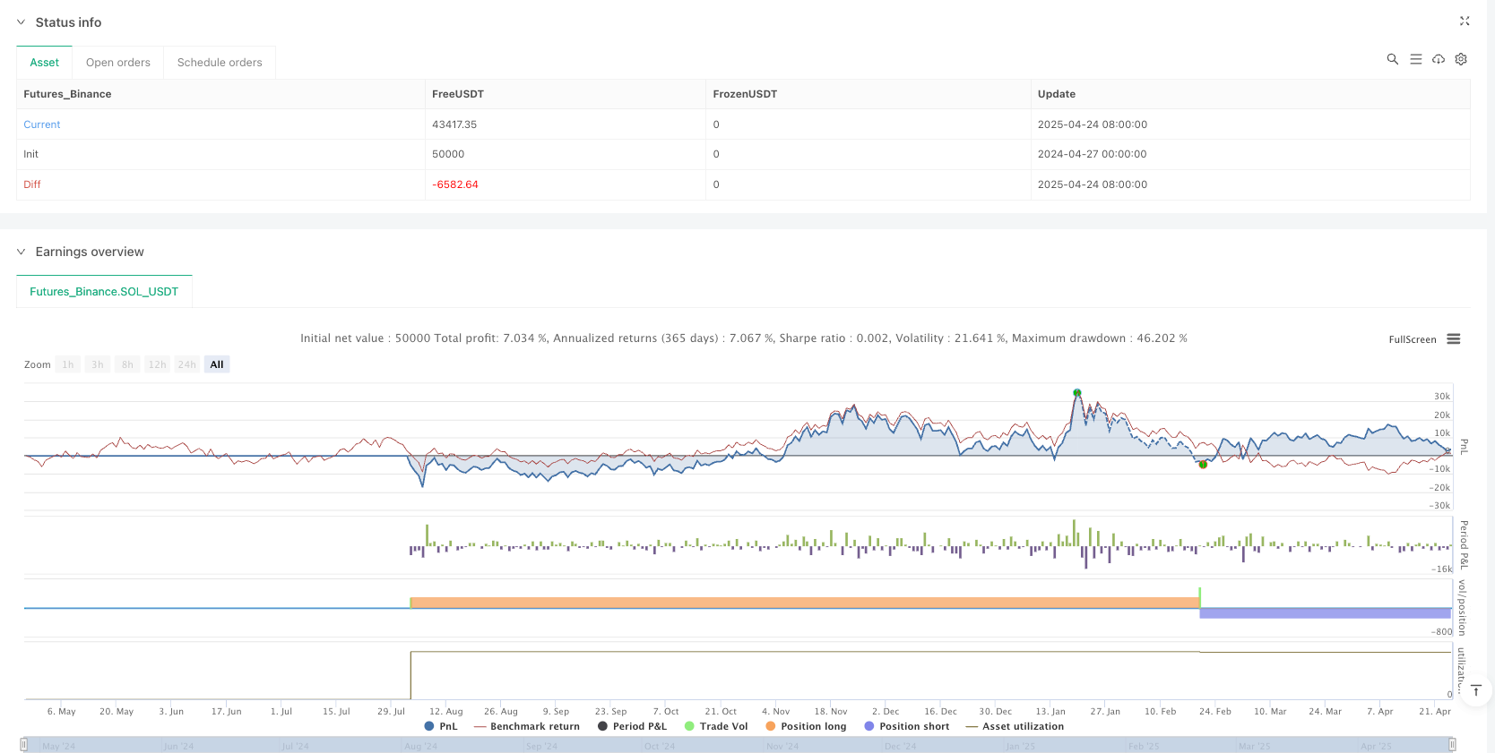The image size is (1495, 753).
Task: Click the Init value 50000
Action: point(448,154)
